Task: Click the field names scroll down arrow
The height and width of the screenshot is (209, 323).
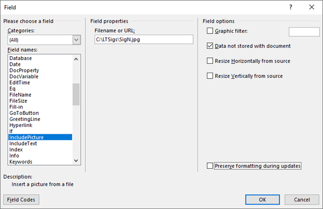Action: tap(76, 161)
